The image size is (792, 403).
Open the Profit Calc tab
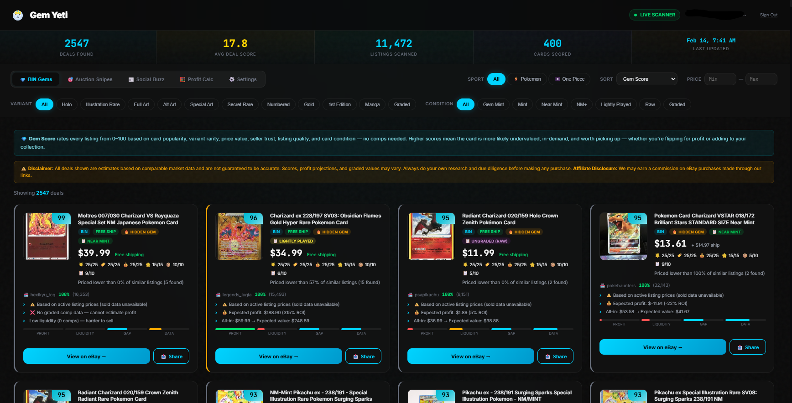coord(197,79)
